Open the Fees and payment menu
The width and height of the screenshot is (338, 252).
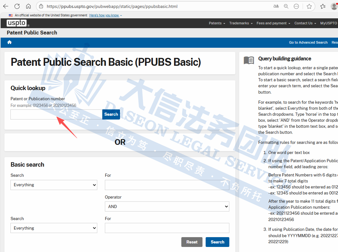tap(273, 23)
